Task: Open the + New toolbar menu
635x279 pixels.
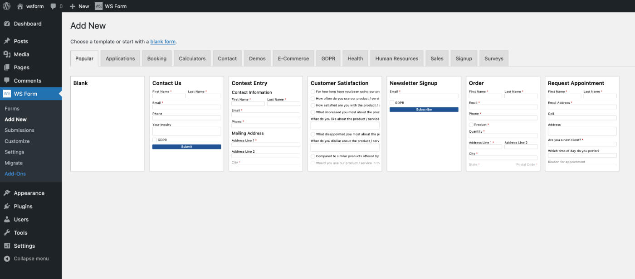Action: coord(79,6)
